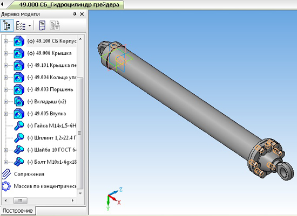Click the left arrow beside the document tabs

pyautogui.click(x=2, y=4)
